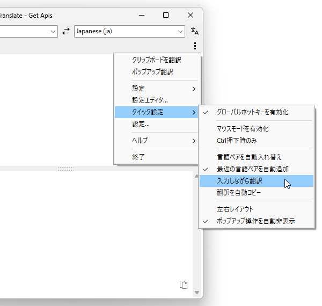This screenshot has width=322, height=306.
Task: Click the scrollbar up arrow in output pane
Action: 196,176
